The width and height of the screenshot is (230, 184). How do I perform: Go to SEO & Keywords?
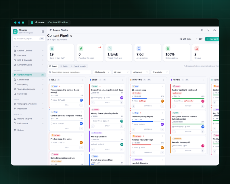29,60
